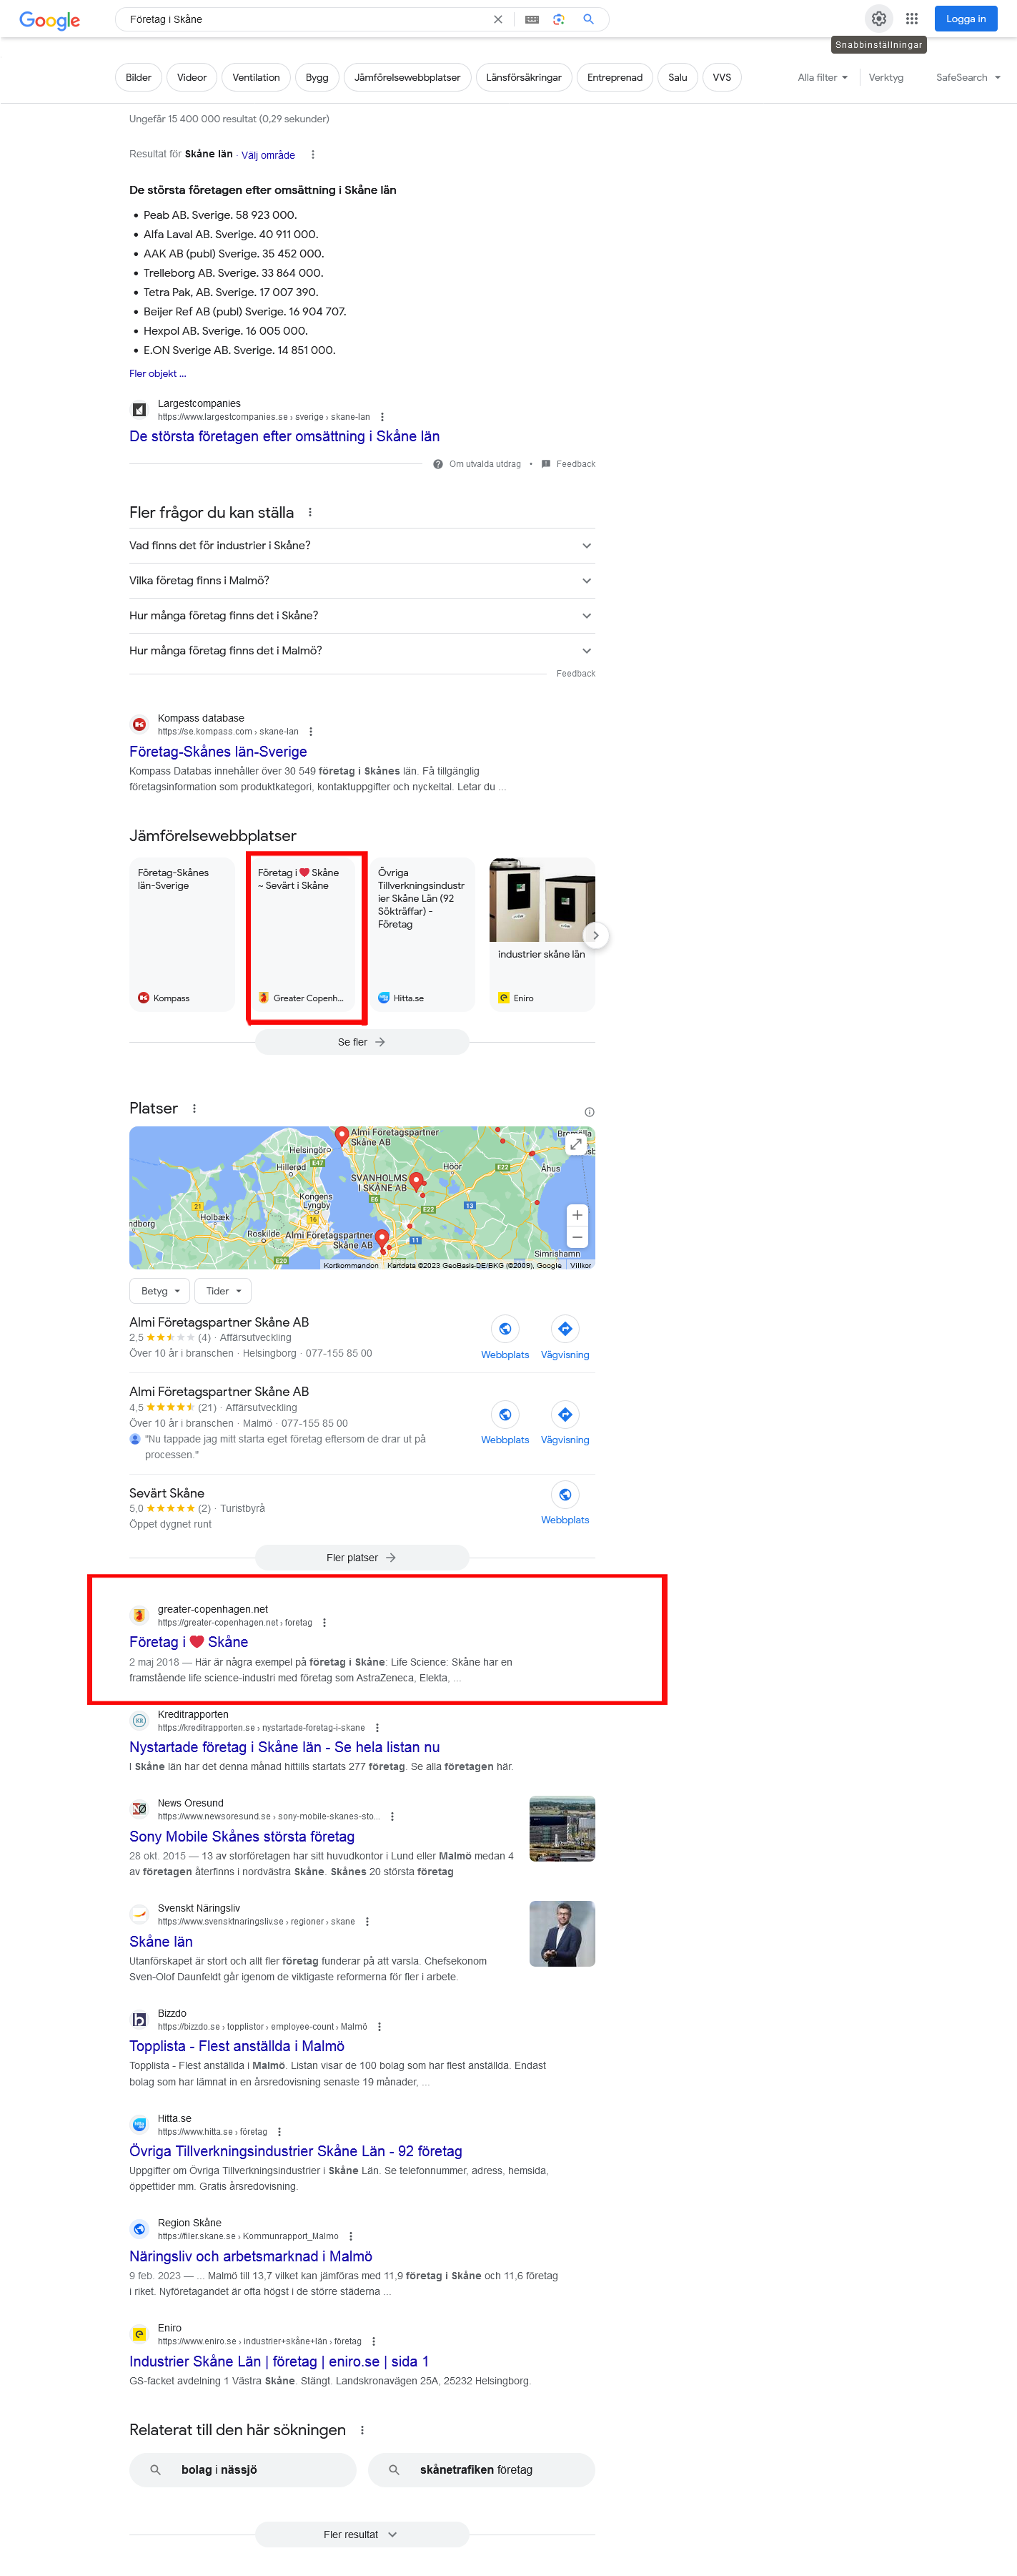The image size is (1017, 2576).
Task: Click the Logga in button
Action: tap(965, 18)
